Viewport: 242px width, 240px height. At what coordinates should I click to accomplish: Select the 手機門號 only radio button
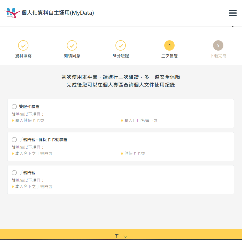click(x=14, y=173)
